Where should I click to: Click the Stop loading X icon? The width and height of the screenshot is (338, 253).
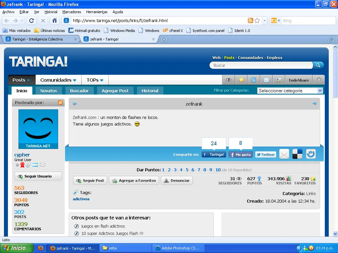pyautogui.click(x=43, y=21)
